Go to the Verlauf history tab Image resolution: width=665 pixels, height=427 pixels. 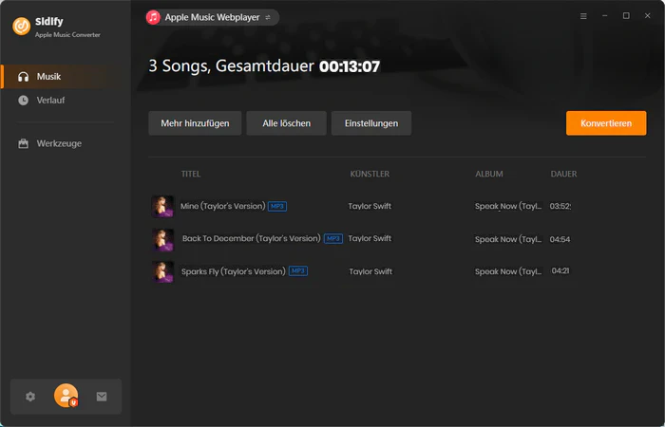coord(50,100)
